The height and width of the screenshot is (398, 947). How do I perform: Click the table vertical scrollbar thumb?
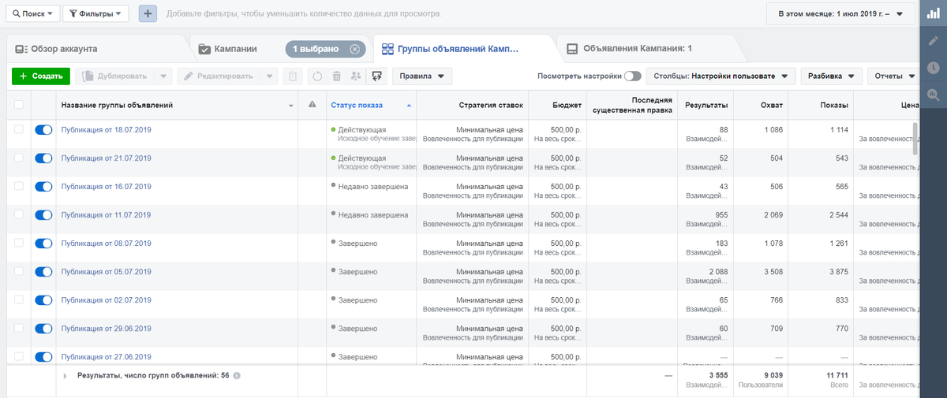tap(915, 138)
